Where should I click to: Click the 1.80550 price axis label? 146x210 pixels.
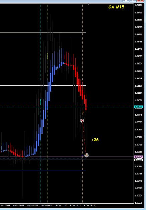click(x=139, y=166)
